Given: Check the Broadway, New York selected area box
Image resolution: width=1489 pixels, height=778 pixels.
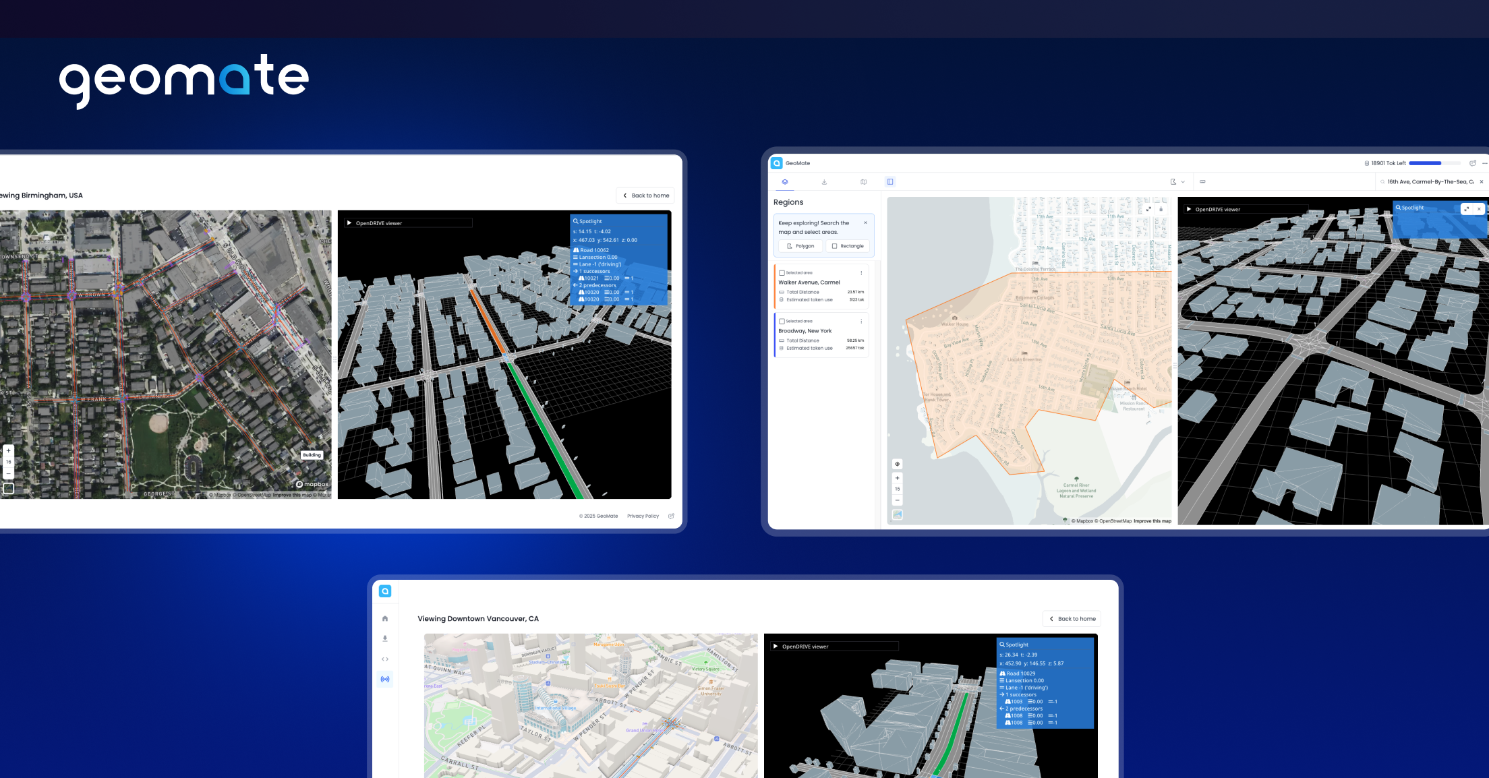Looking at the screenshot, I should coord(782,322).
